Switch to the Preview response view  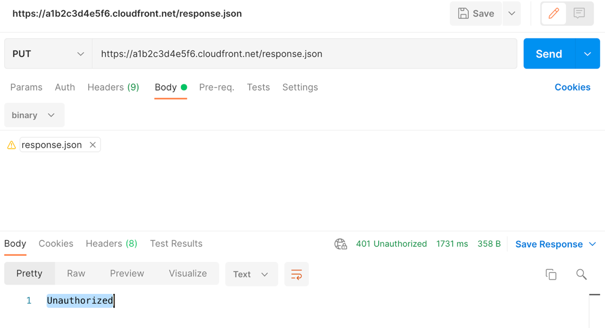127,273
